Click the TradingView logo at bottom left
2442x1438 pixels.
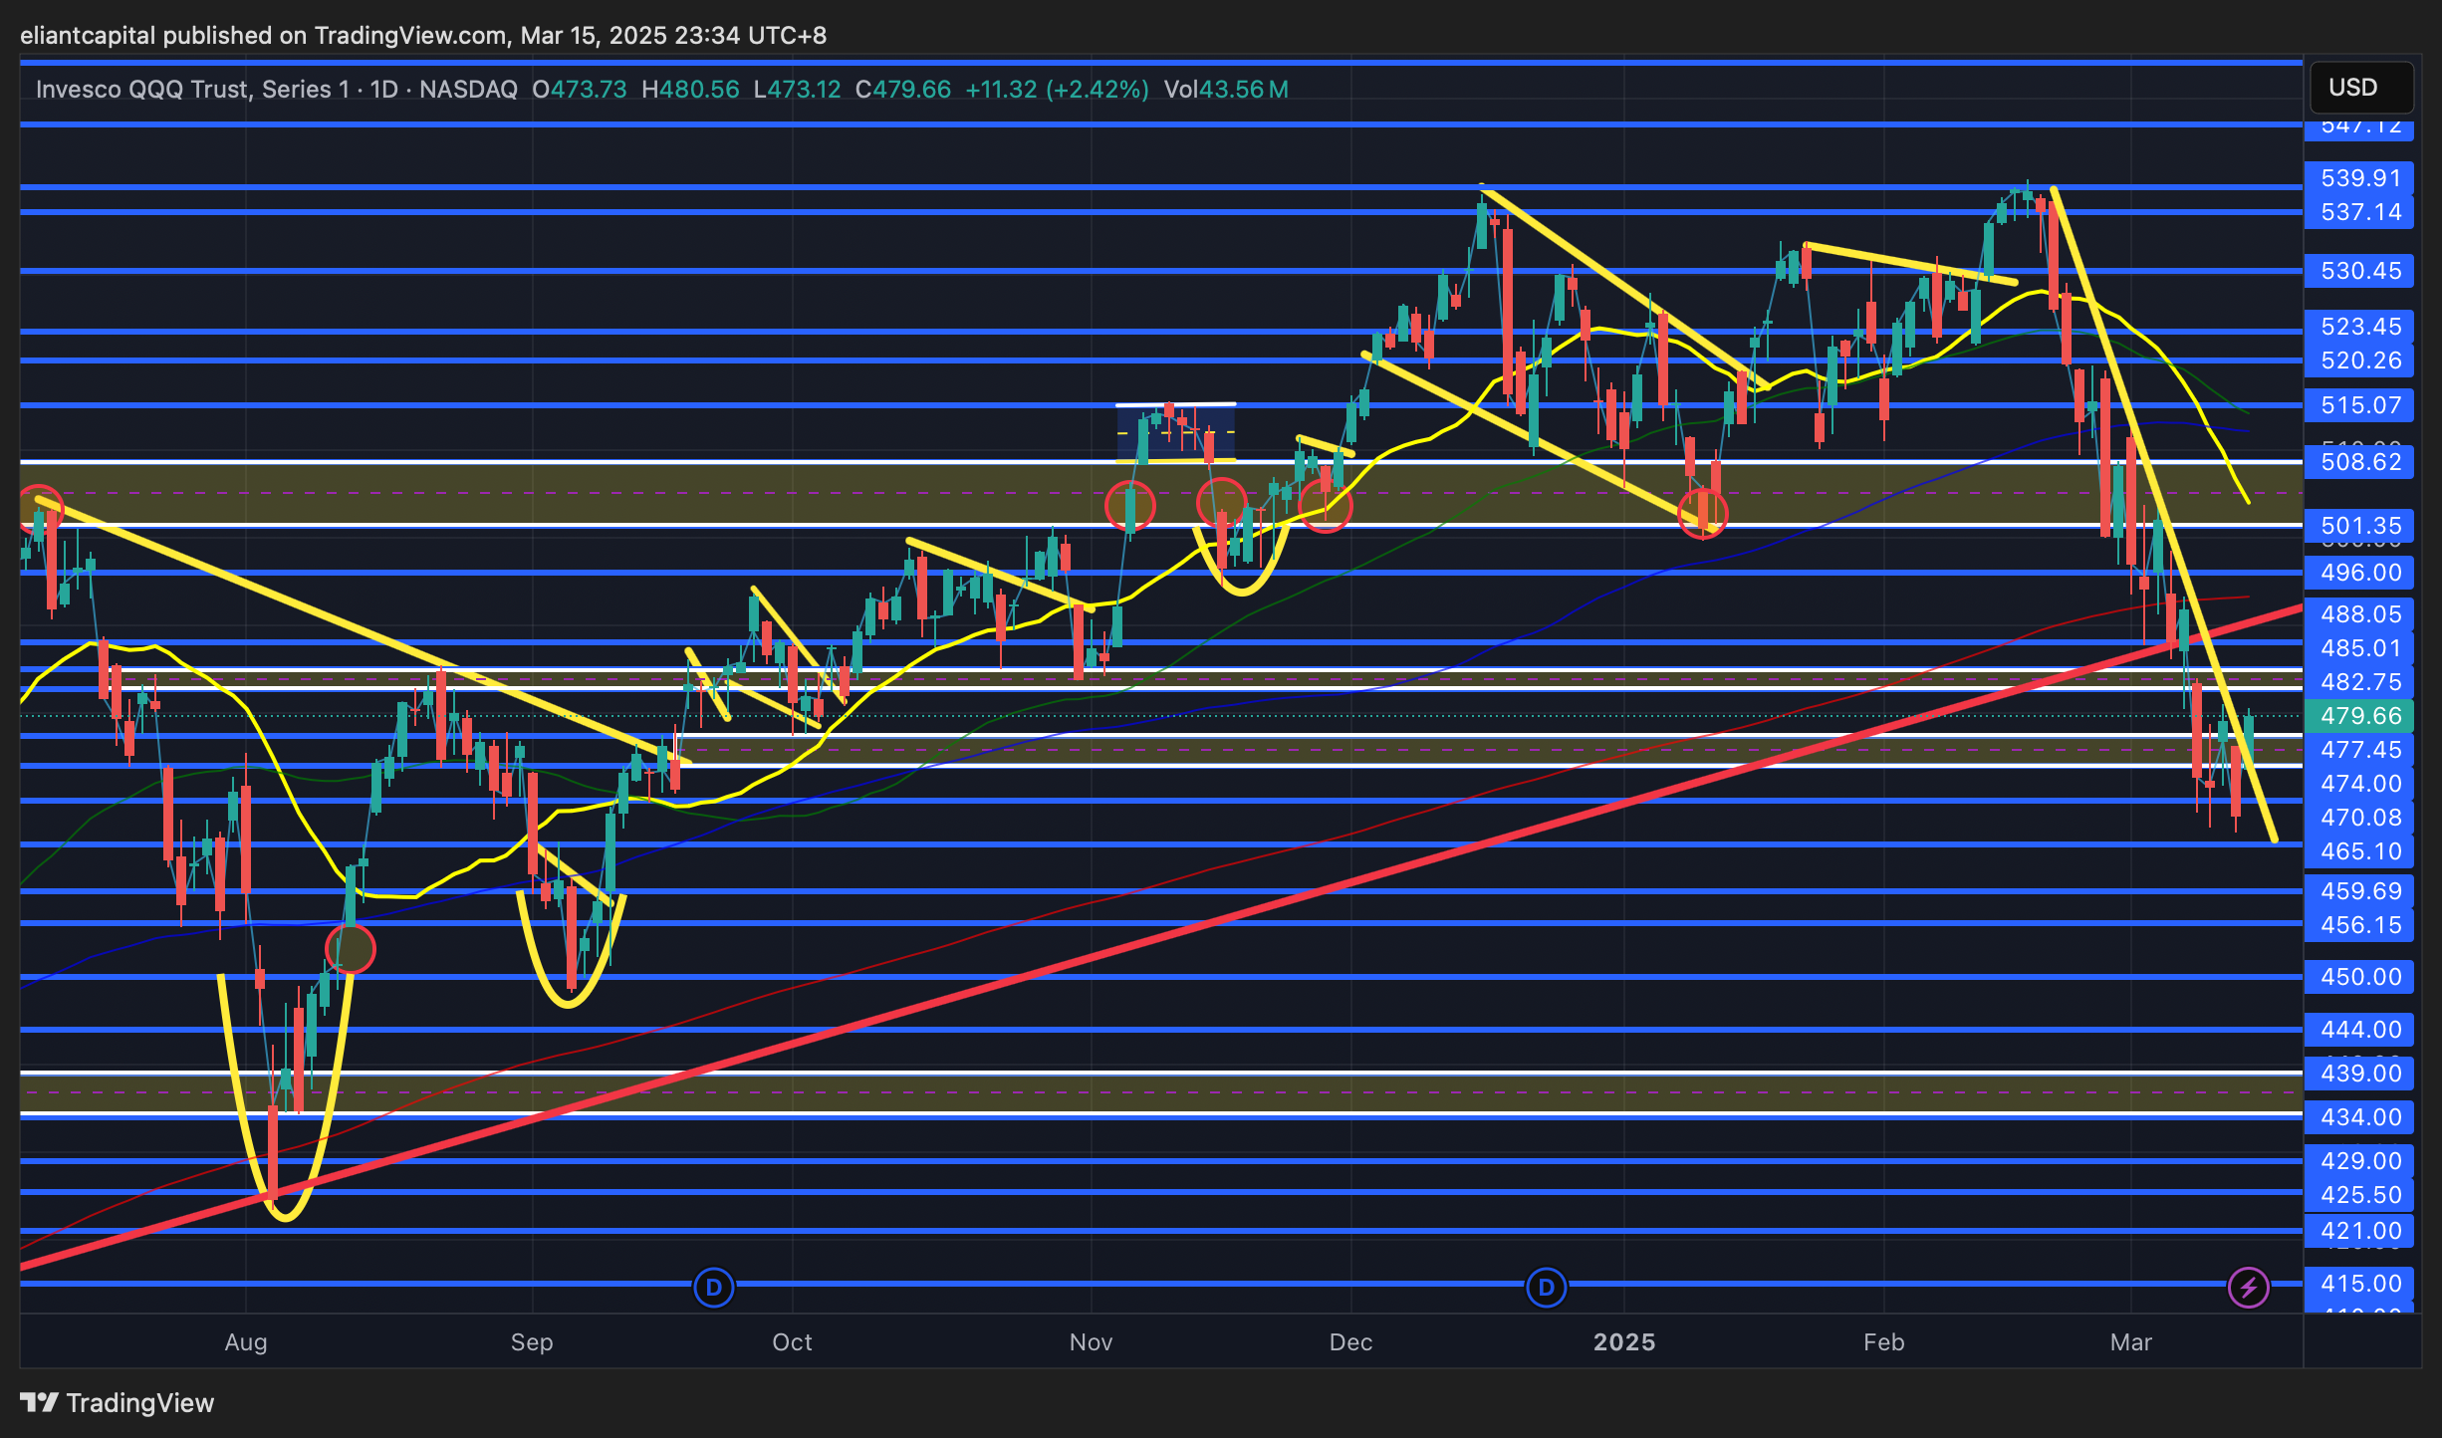(117, 1402)
